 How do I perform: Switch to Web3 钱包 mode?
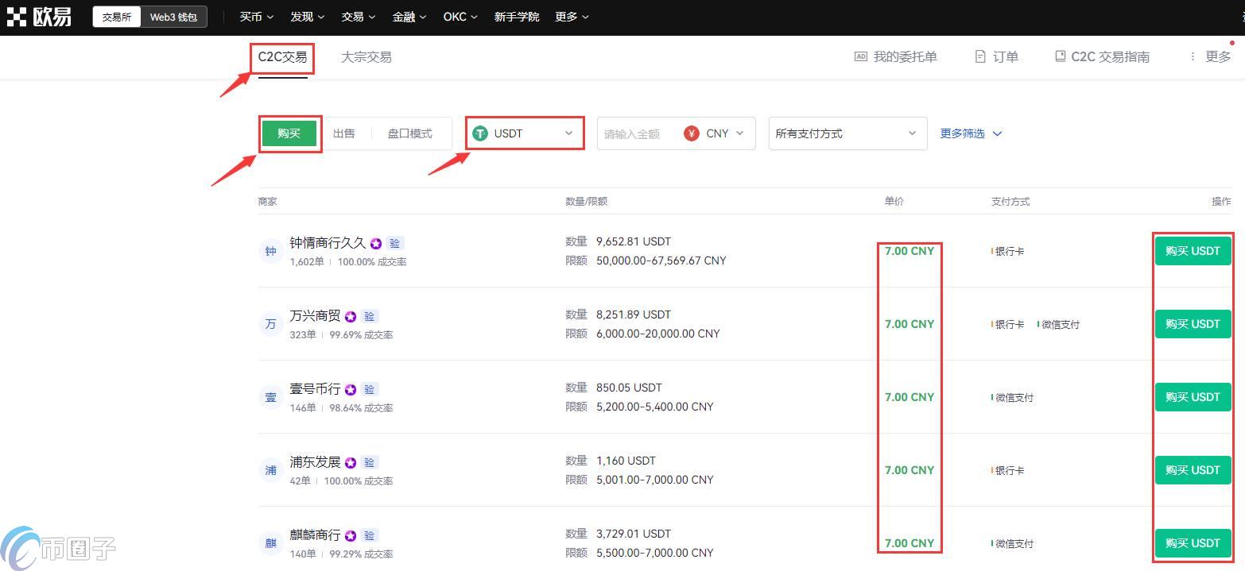tap(173, 17)
